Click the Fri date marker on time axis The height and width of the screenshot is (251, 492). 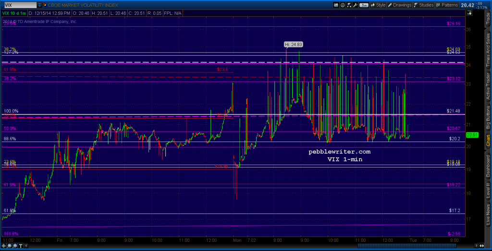[x=60, y=240]
